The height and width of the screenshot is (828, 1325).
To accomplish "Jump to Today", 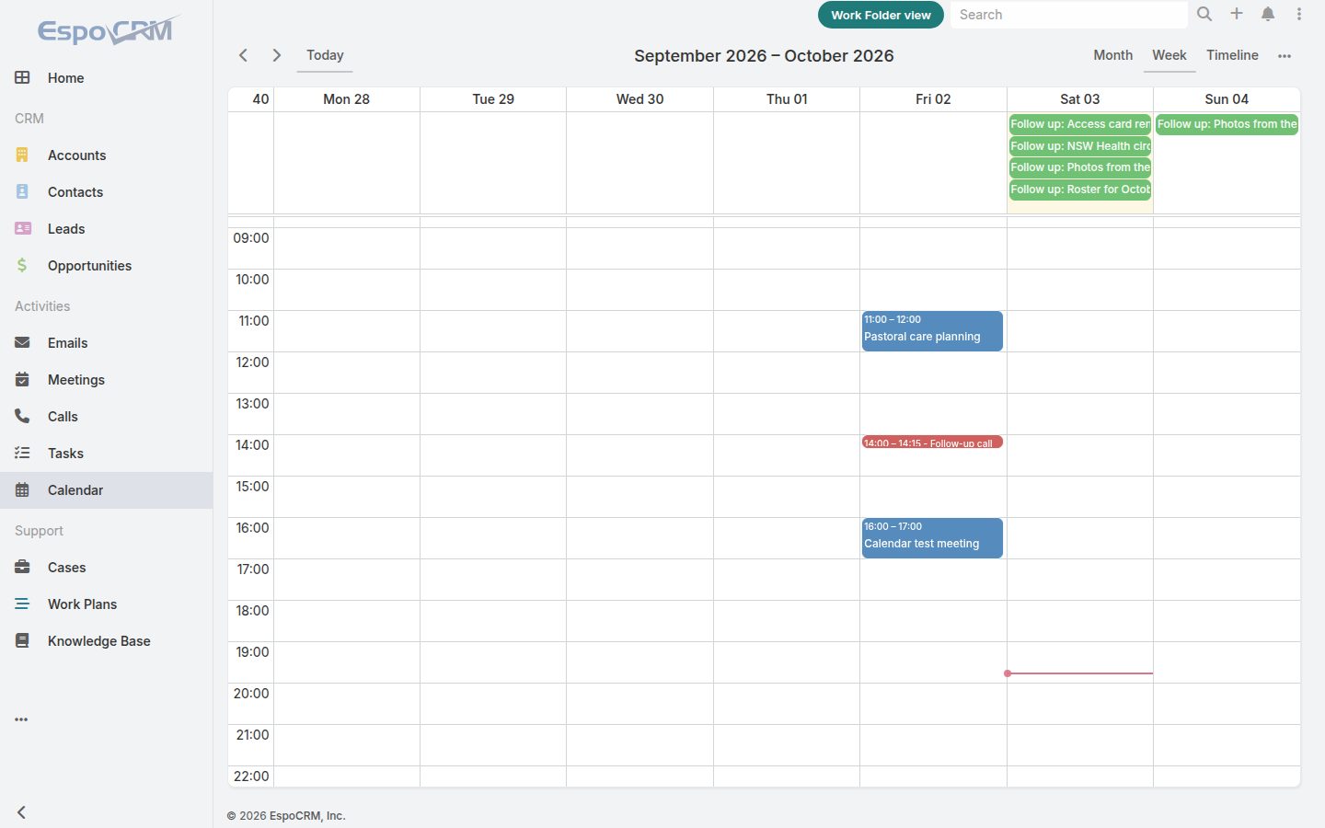I will pos(325,55).
